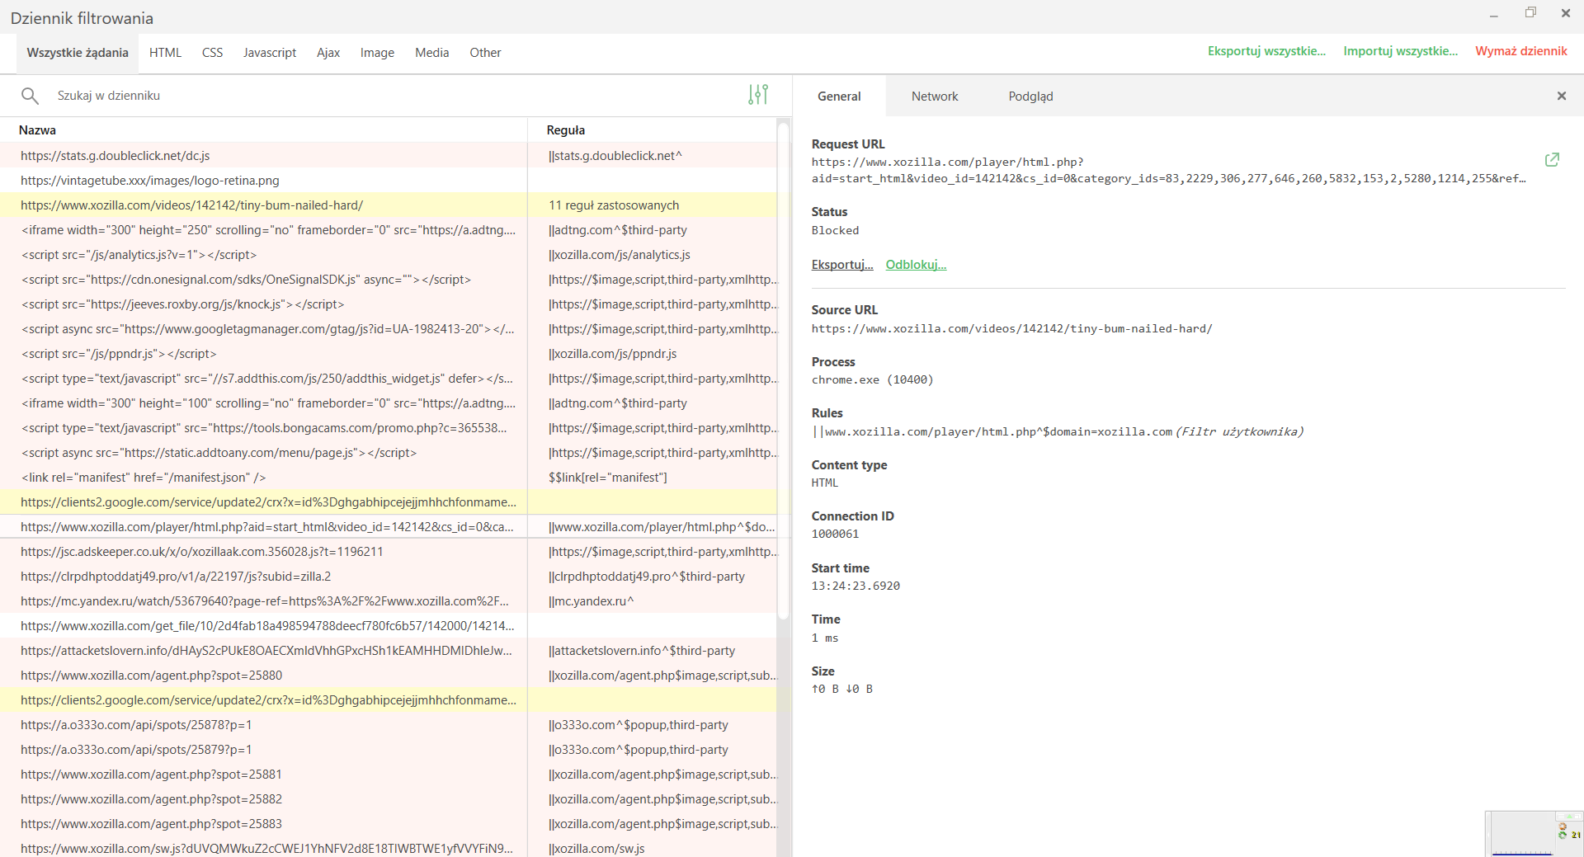Close the request details panel with the X

1562,96
